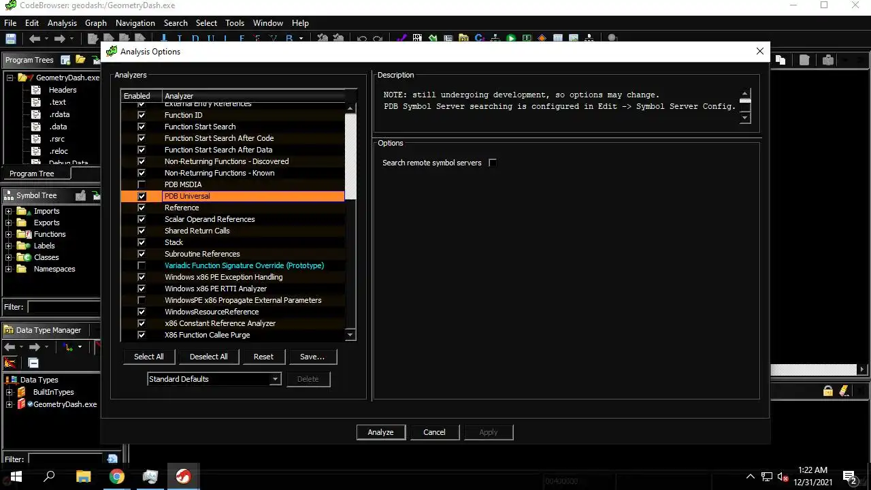Enable WindowsPE x86 Propagate External Parameters checkbox
Image resolution: width=871 pixels, height=490 pixels.
pos(142,300)
